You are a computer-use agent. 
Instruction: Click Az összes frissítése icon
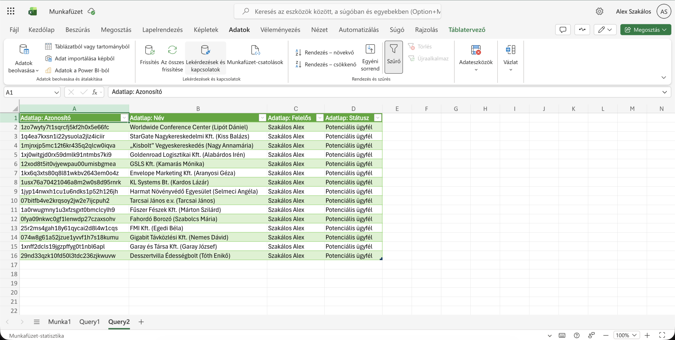tap(172, 50)
